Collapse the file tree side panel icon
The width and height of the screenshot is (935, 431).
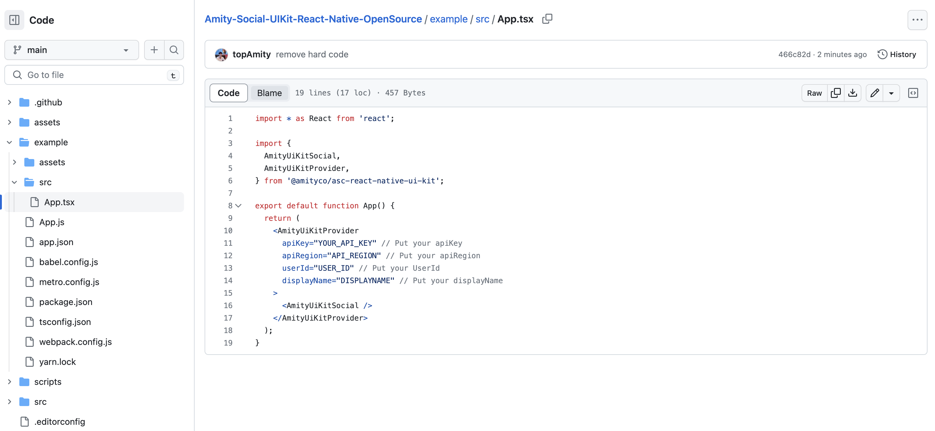click(14, 20)
